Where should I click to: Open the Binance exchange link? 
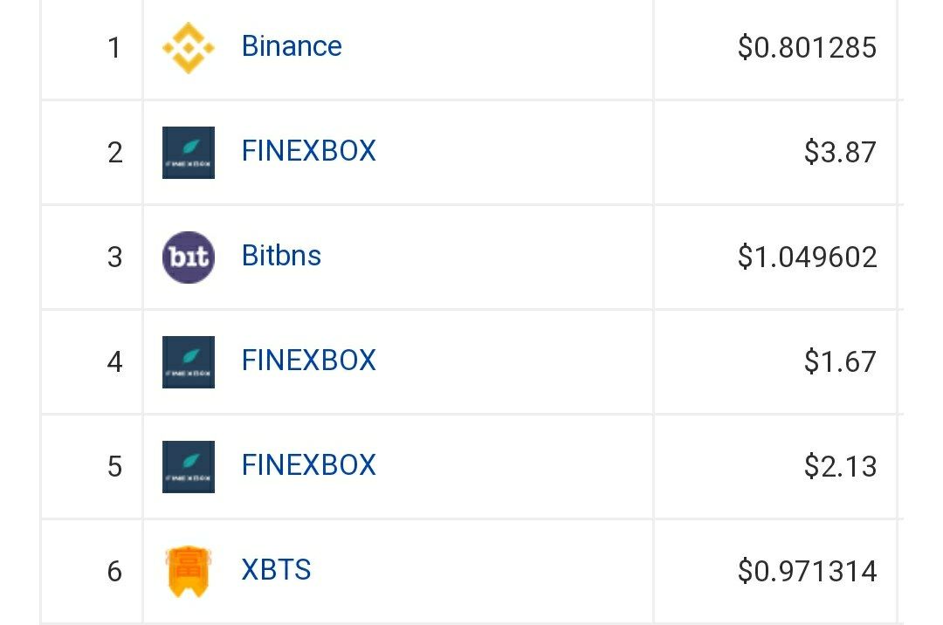pos(292,46)
